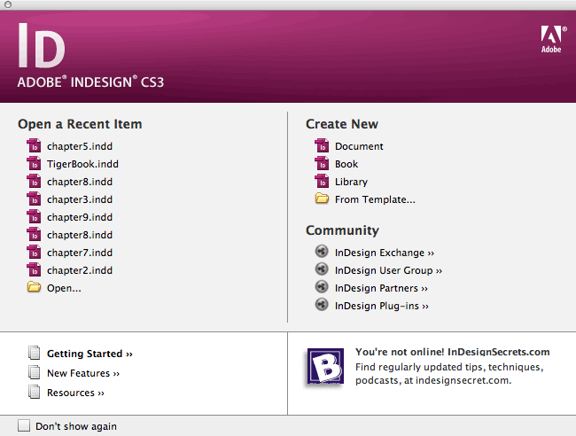Visit the InDesign User Group link
Screen dimensions: 576x436
pyautogui.click(x=388, y=270)
